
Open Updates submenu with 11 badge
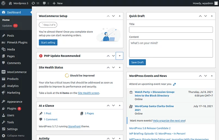(10, 26)
